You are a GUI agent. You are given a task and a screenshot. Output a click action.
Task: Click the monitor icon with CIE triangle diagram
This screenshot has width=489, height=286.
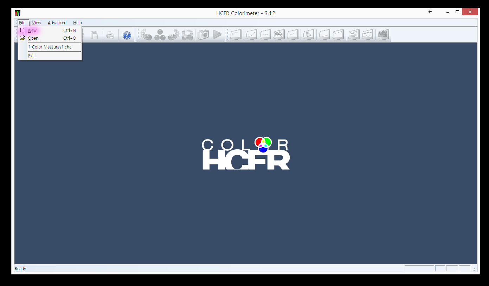[308, 35]
